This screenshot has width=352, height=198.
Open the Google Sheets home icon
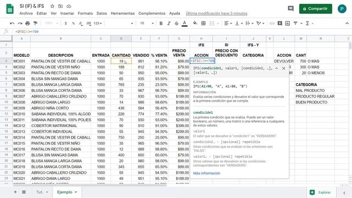point(10,9)
